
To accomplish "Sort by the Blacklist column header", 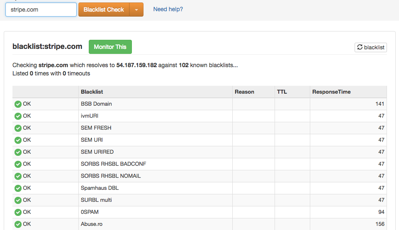I will (x=92, y=92).
